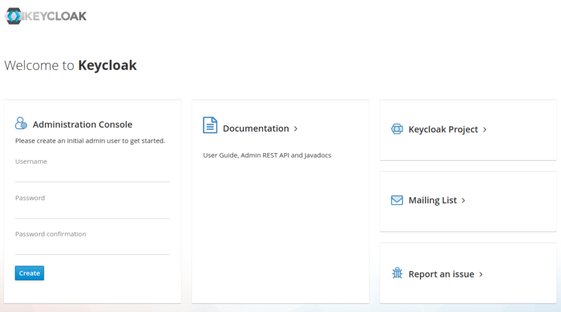Click the 'Welcome to Keycloak' heading
This screenshot has height=312, width=561.
pos(71,65)
